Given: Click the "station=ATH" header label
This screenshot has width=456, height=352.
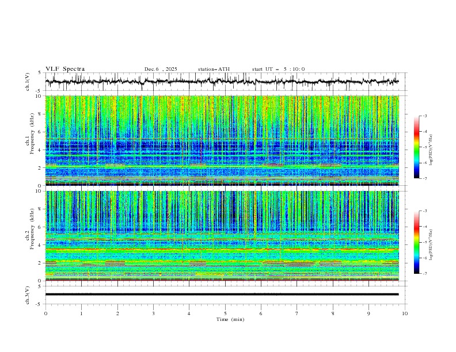Looking at the screenshot, I should (x=214, y=69).
